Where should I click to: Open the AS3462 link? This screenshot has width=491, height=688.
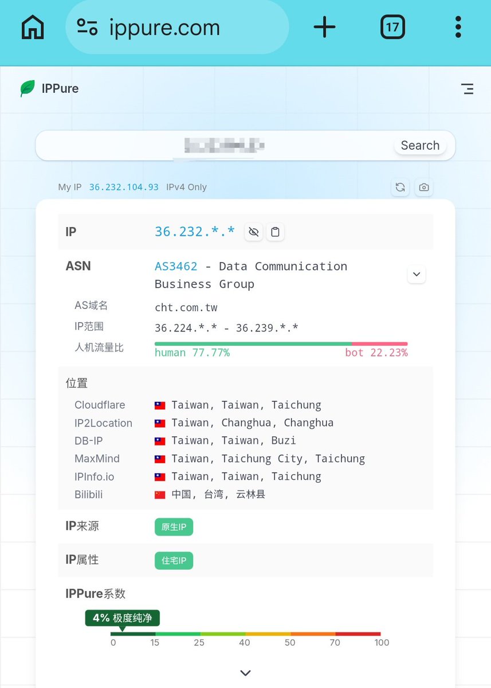point(176,266)
